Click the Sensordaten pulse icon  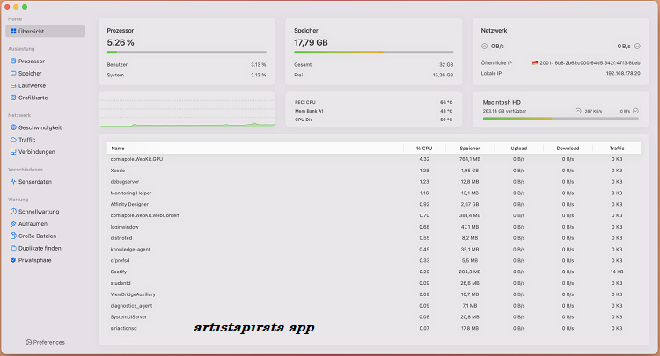click(x=13, y=182)
